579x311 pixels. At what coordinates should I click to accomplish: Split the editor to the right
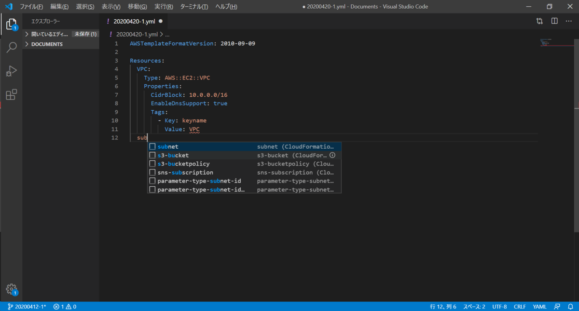[554, 21]
